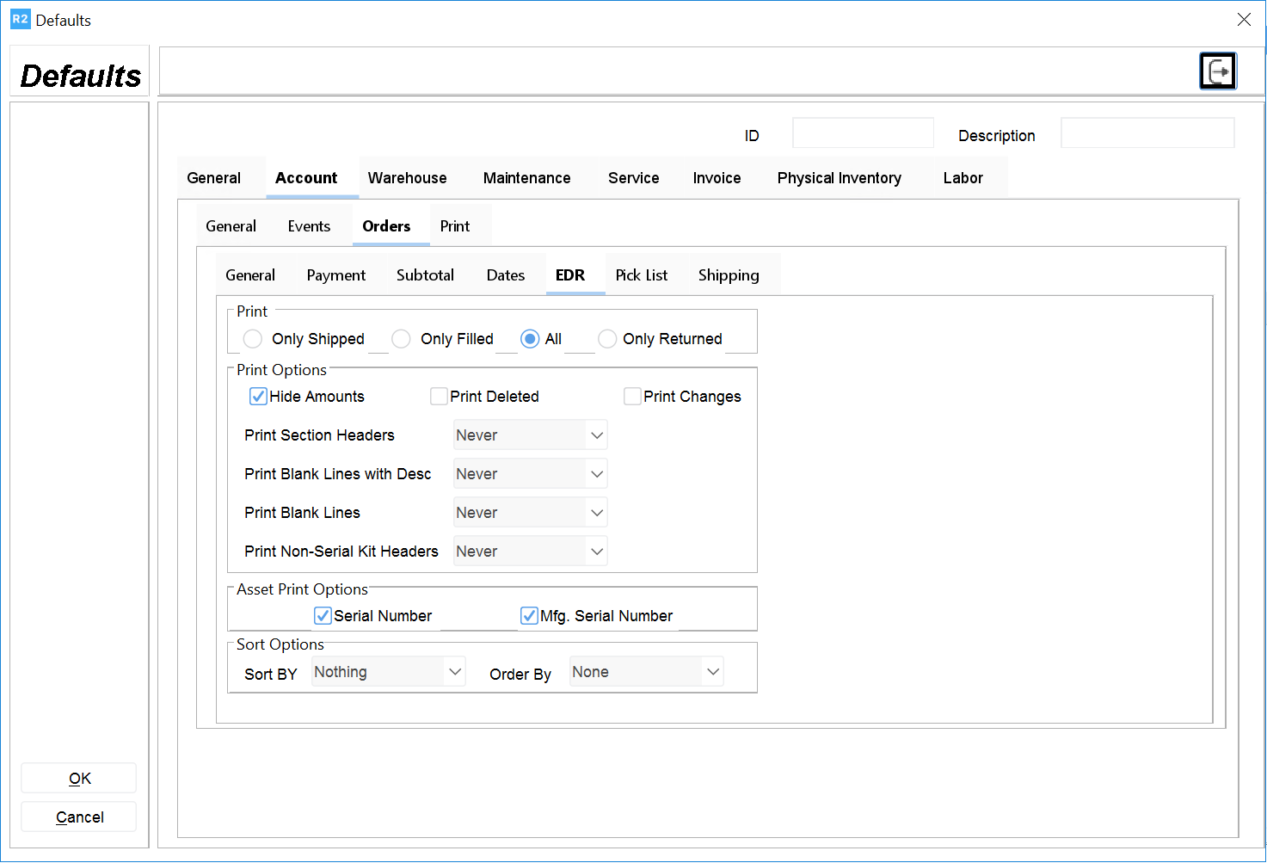Open the Pick List tab
Viewport: 1267px width, 863px height.
641,275
